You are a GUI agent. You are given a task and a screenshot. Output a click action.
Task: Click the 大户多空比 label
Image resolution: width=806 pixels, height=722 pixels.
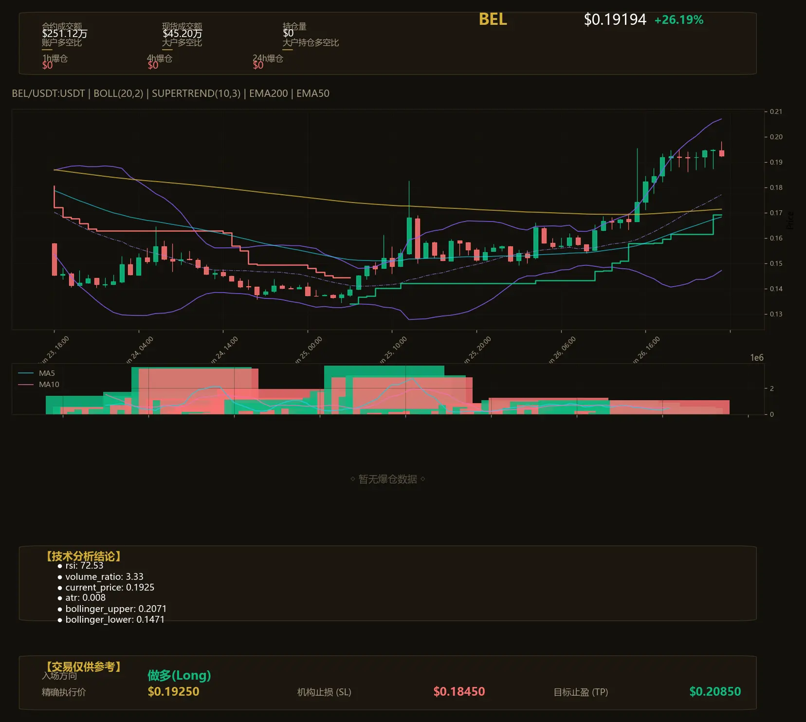(182, 42)
